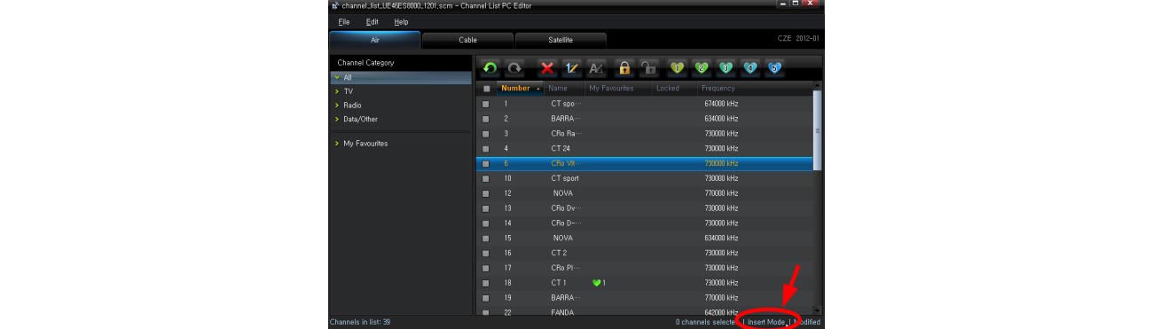This screenshot has height=329, width=1153.
Task: Check the box for channel 12 NOVA
Action: tap(486, 193)
